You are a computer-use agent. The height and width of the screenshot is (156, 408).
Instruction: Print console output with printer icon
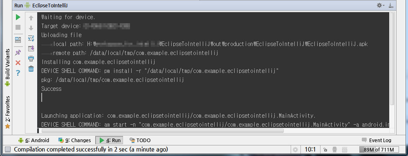tap(31, 59)
